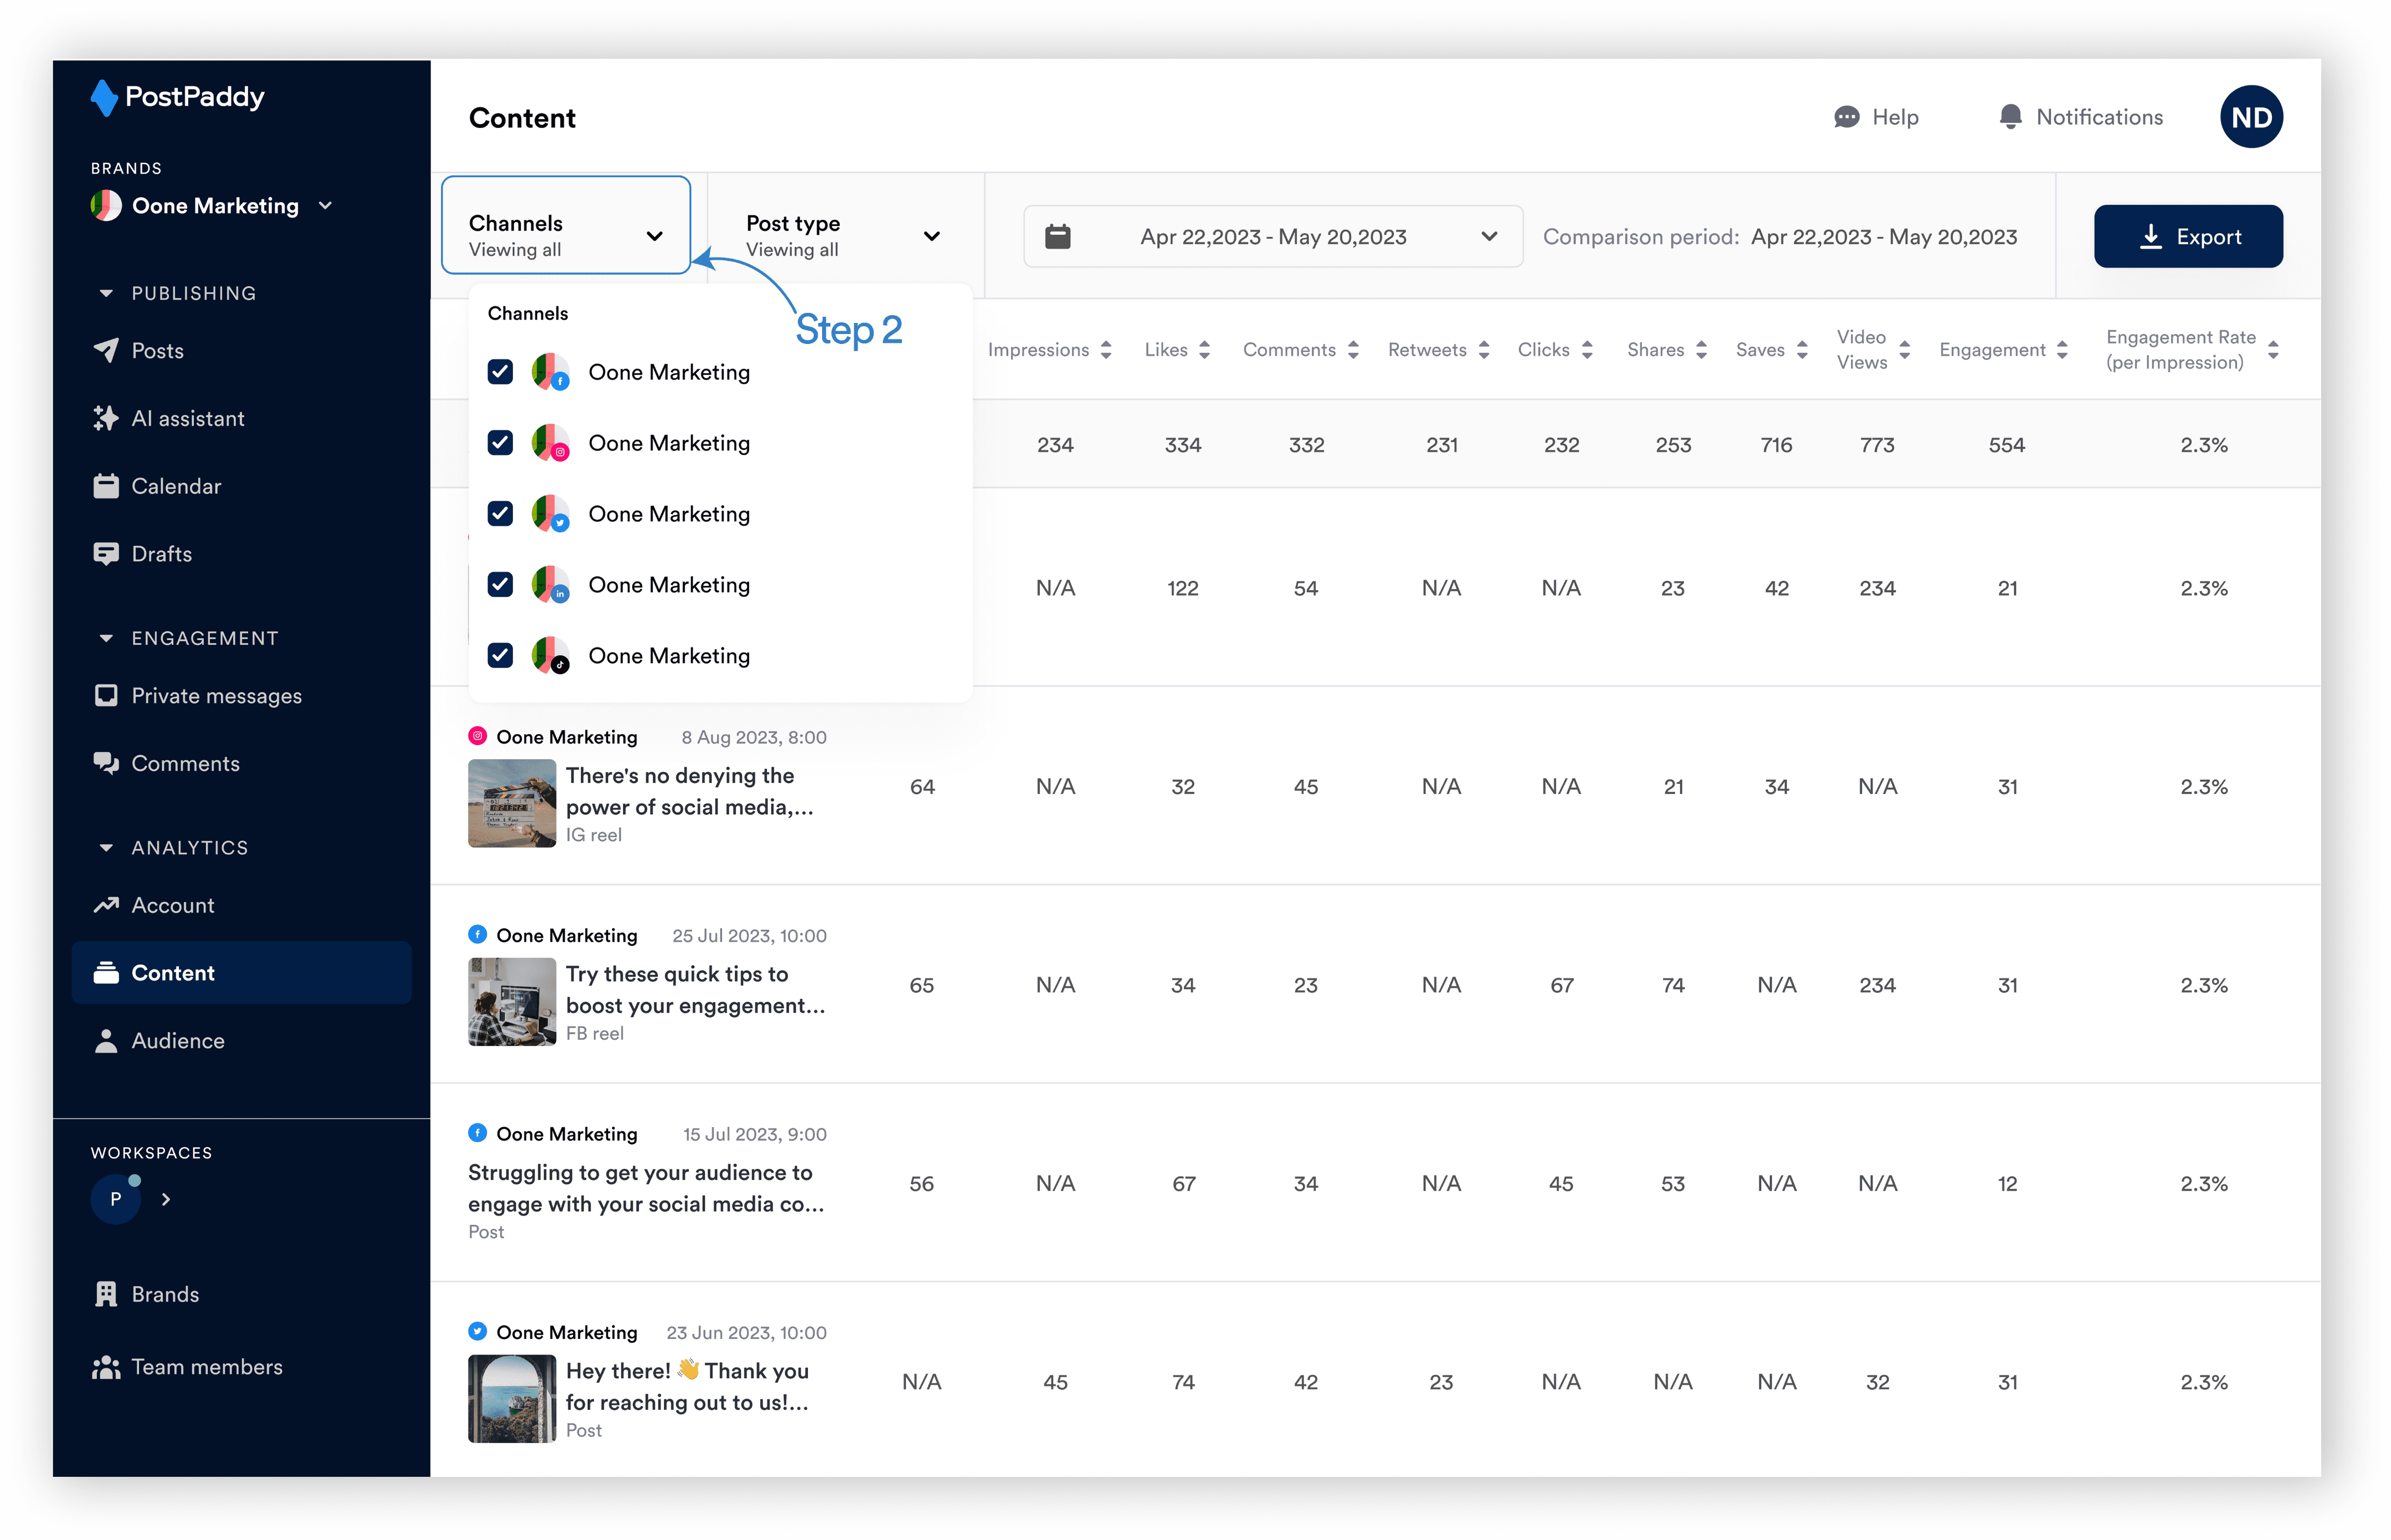
Task: Open the IG reel post thumbnail
Action: (512, 803)
